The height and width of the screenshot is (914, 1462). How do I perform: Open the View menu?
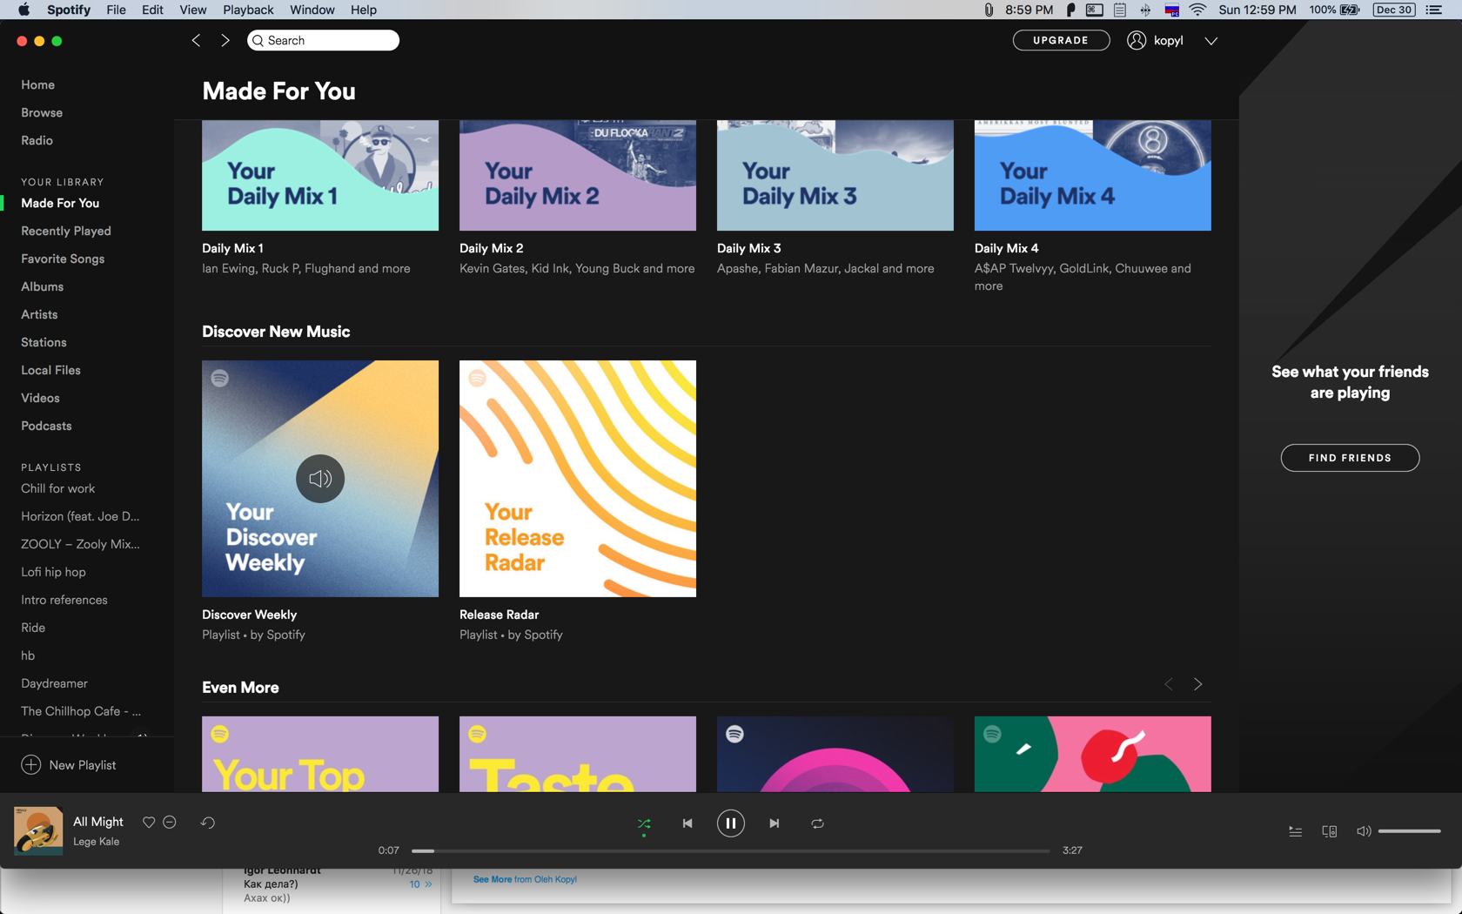coord(192,10)
